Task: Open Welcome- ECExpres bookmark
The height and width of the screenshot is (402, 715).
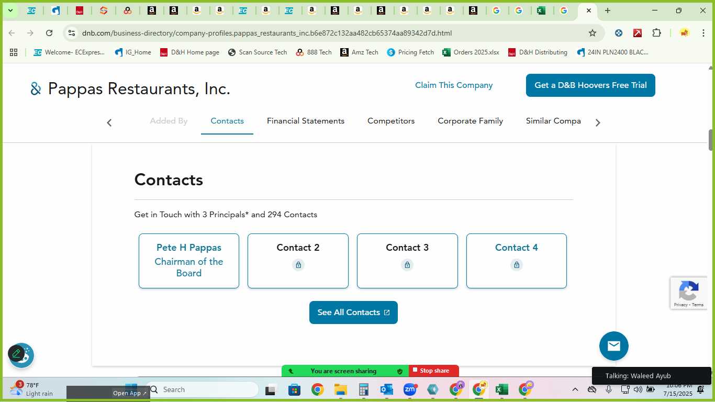Action: (69, 52)
